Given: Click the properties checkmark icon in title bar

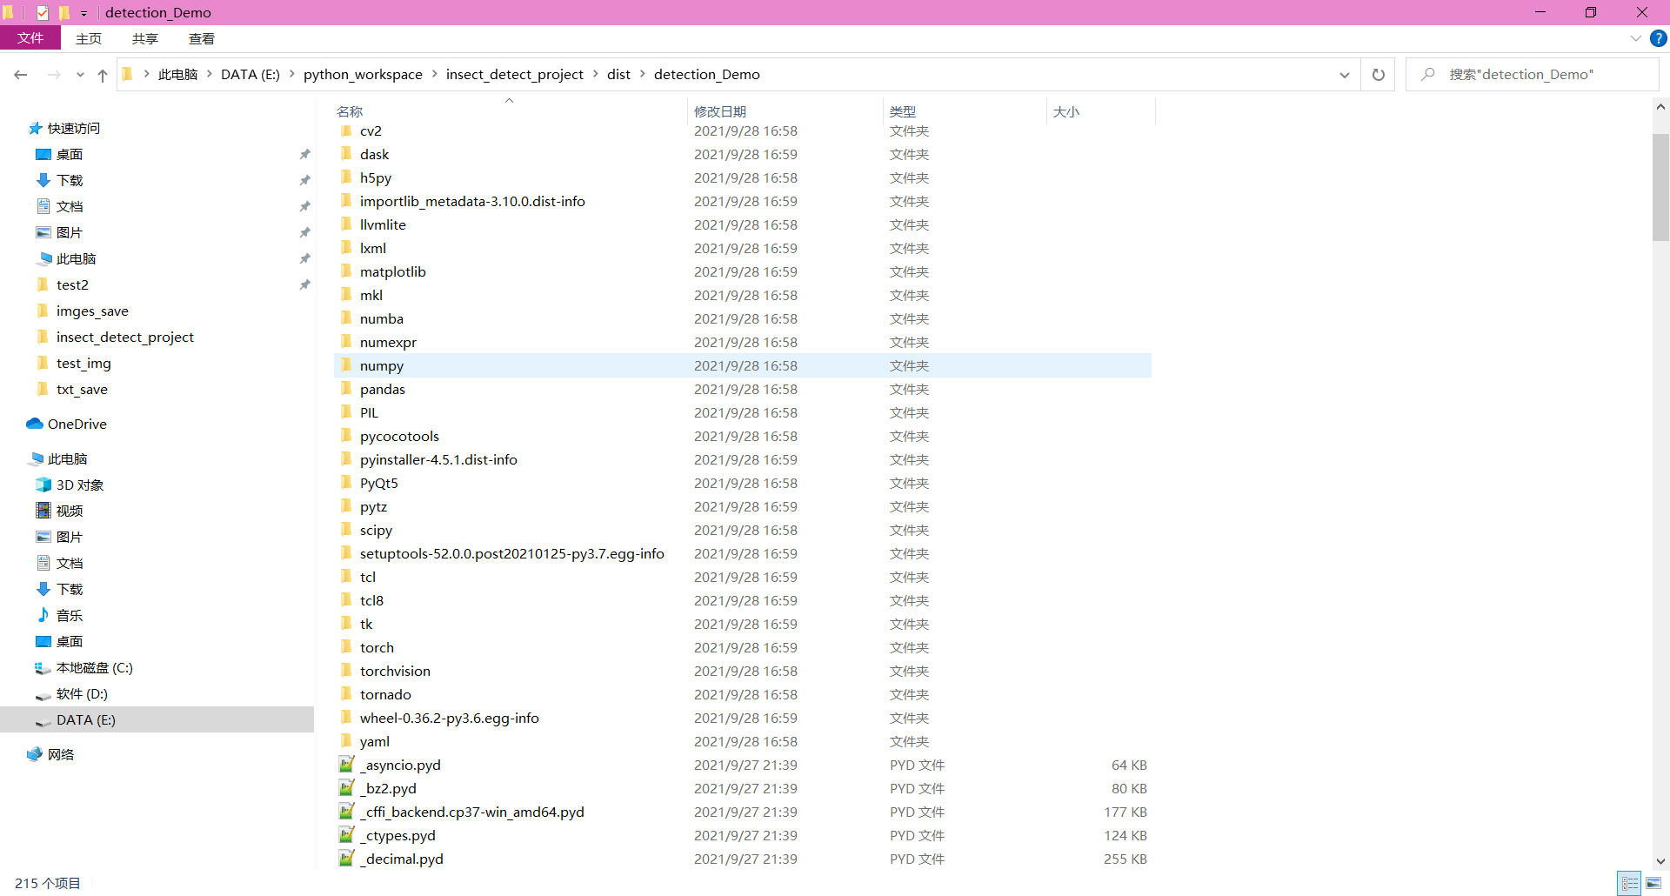Looking at the screenshot, I should [42, 13].
